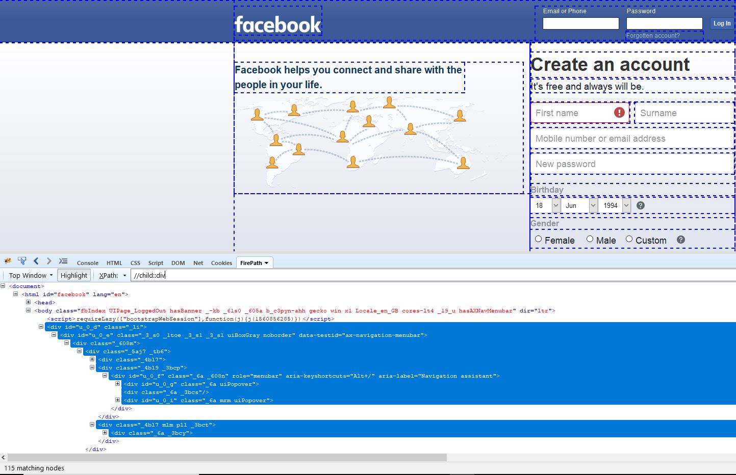Collapse the div class="_4bl9 _3bcp" node

92,367
